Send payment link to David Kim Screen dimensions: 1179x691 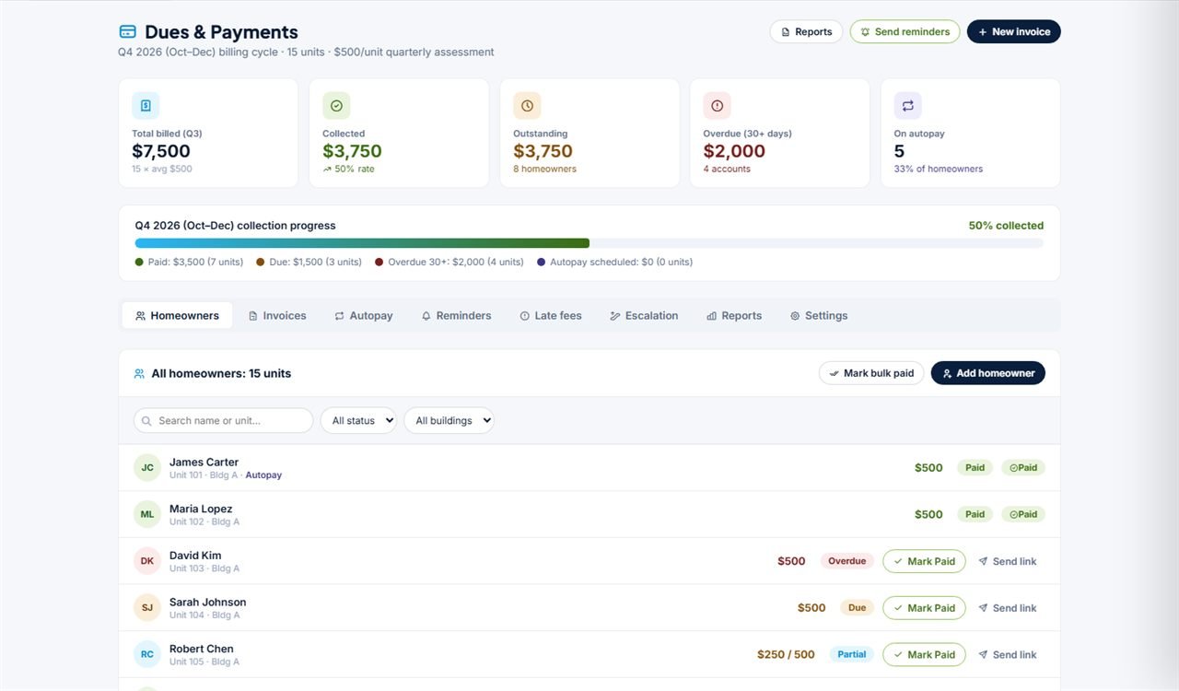[x=1007, y=561]
